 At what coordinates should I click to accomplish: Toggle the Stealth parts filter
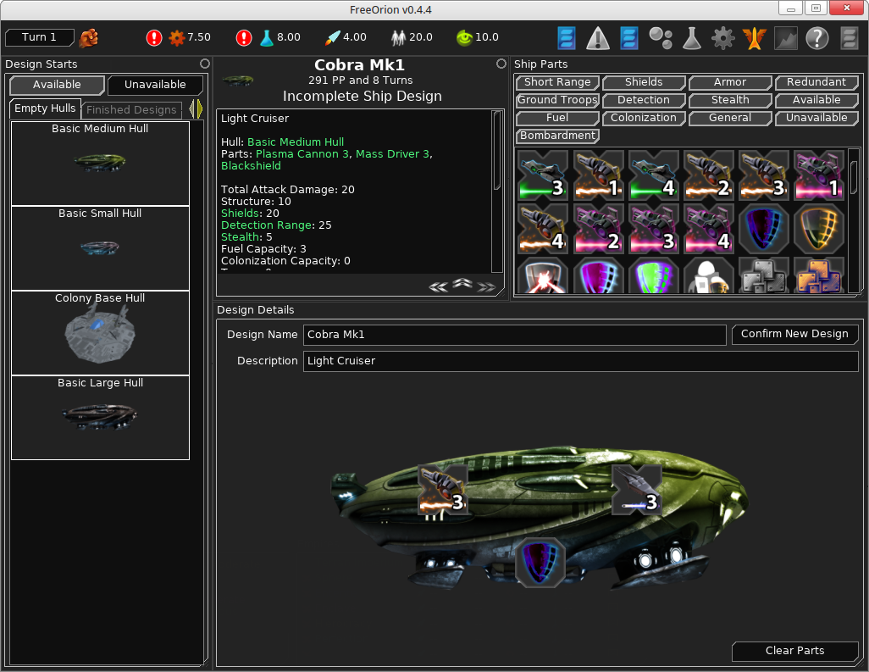click(x=730, y=100)
